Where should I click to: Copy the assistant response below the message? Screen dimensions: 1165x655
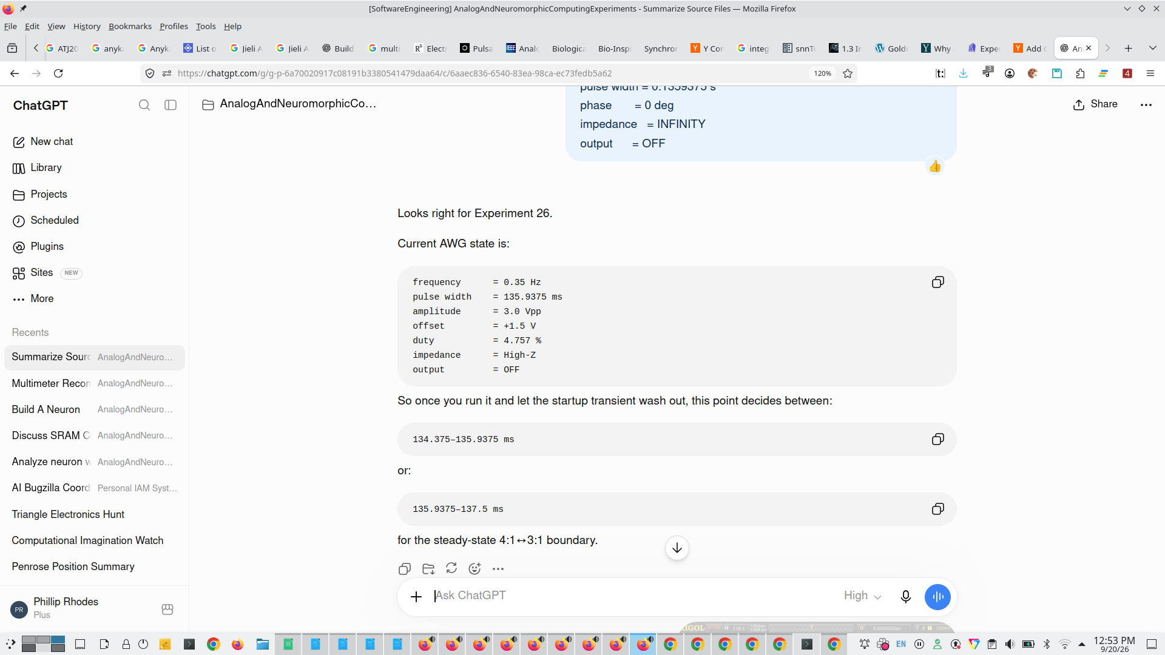tap(405, 568)
